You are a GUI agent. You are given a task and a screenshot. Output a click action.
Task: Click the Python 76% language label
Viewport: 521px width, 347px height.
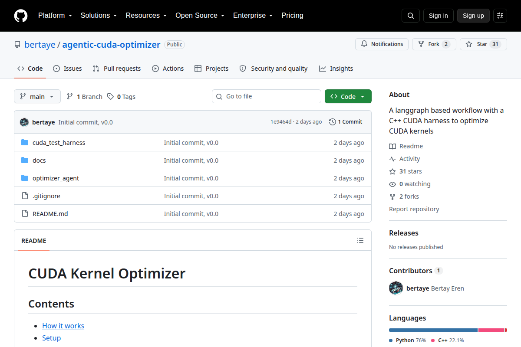[408, 340]
